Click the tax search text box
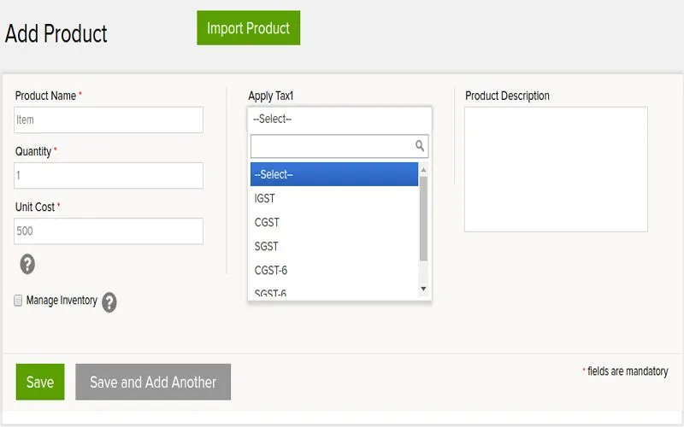684x427 pixels. tap(339, 146)
